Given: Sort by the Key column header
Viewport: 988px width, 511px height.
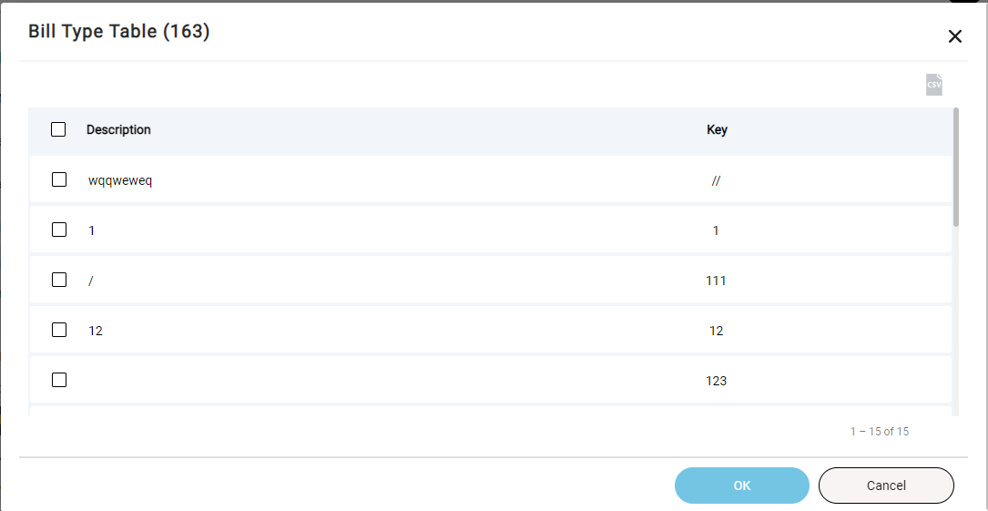Looking at the screenshot, I should (x=717, y=129).
